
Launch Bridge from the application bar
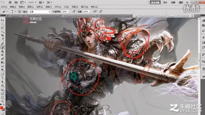[x=10, y=2]
